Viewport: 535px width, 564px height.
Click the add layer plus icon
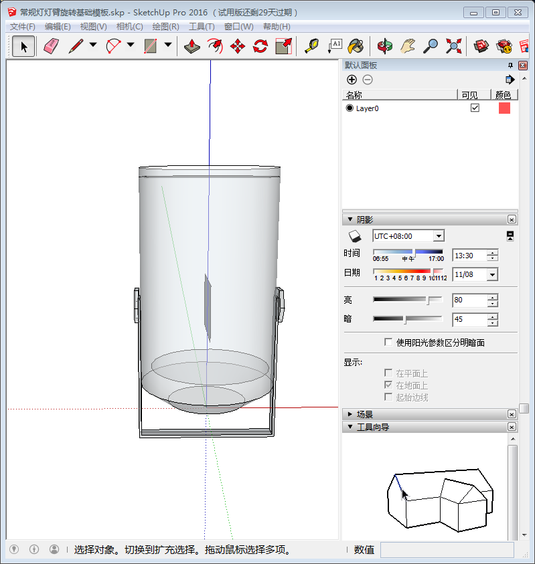click(352, 80)
